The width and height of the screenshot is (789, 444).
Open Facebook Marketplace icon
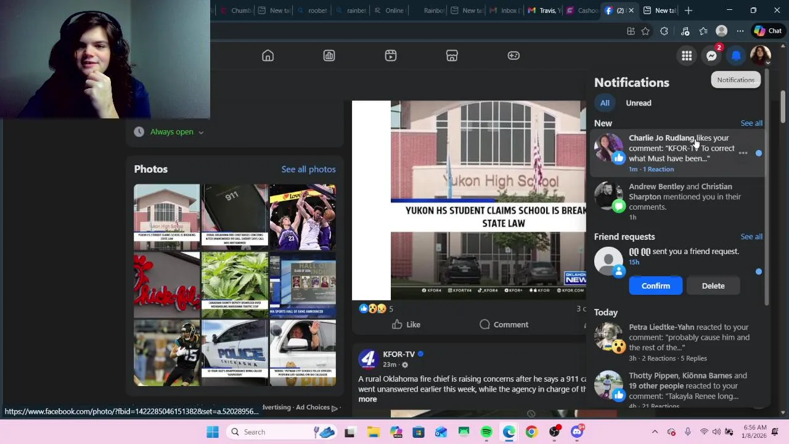(452, 55)
